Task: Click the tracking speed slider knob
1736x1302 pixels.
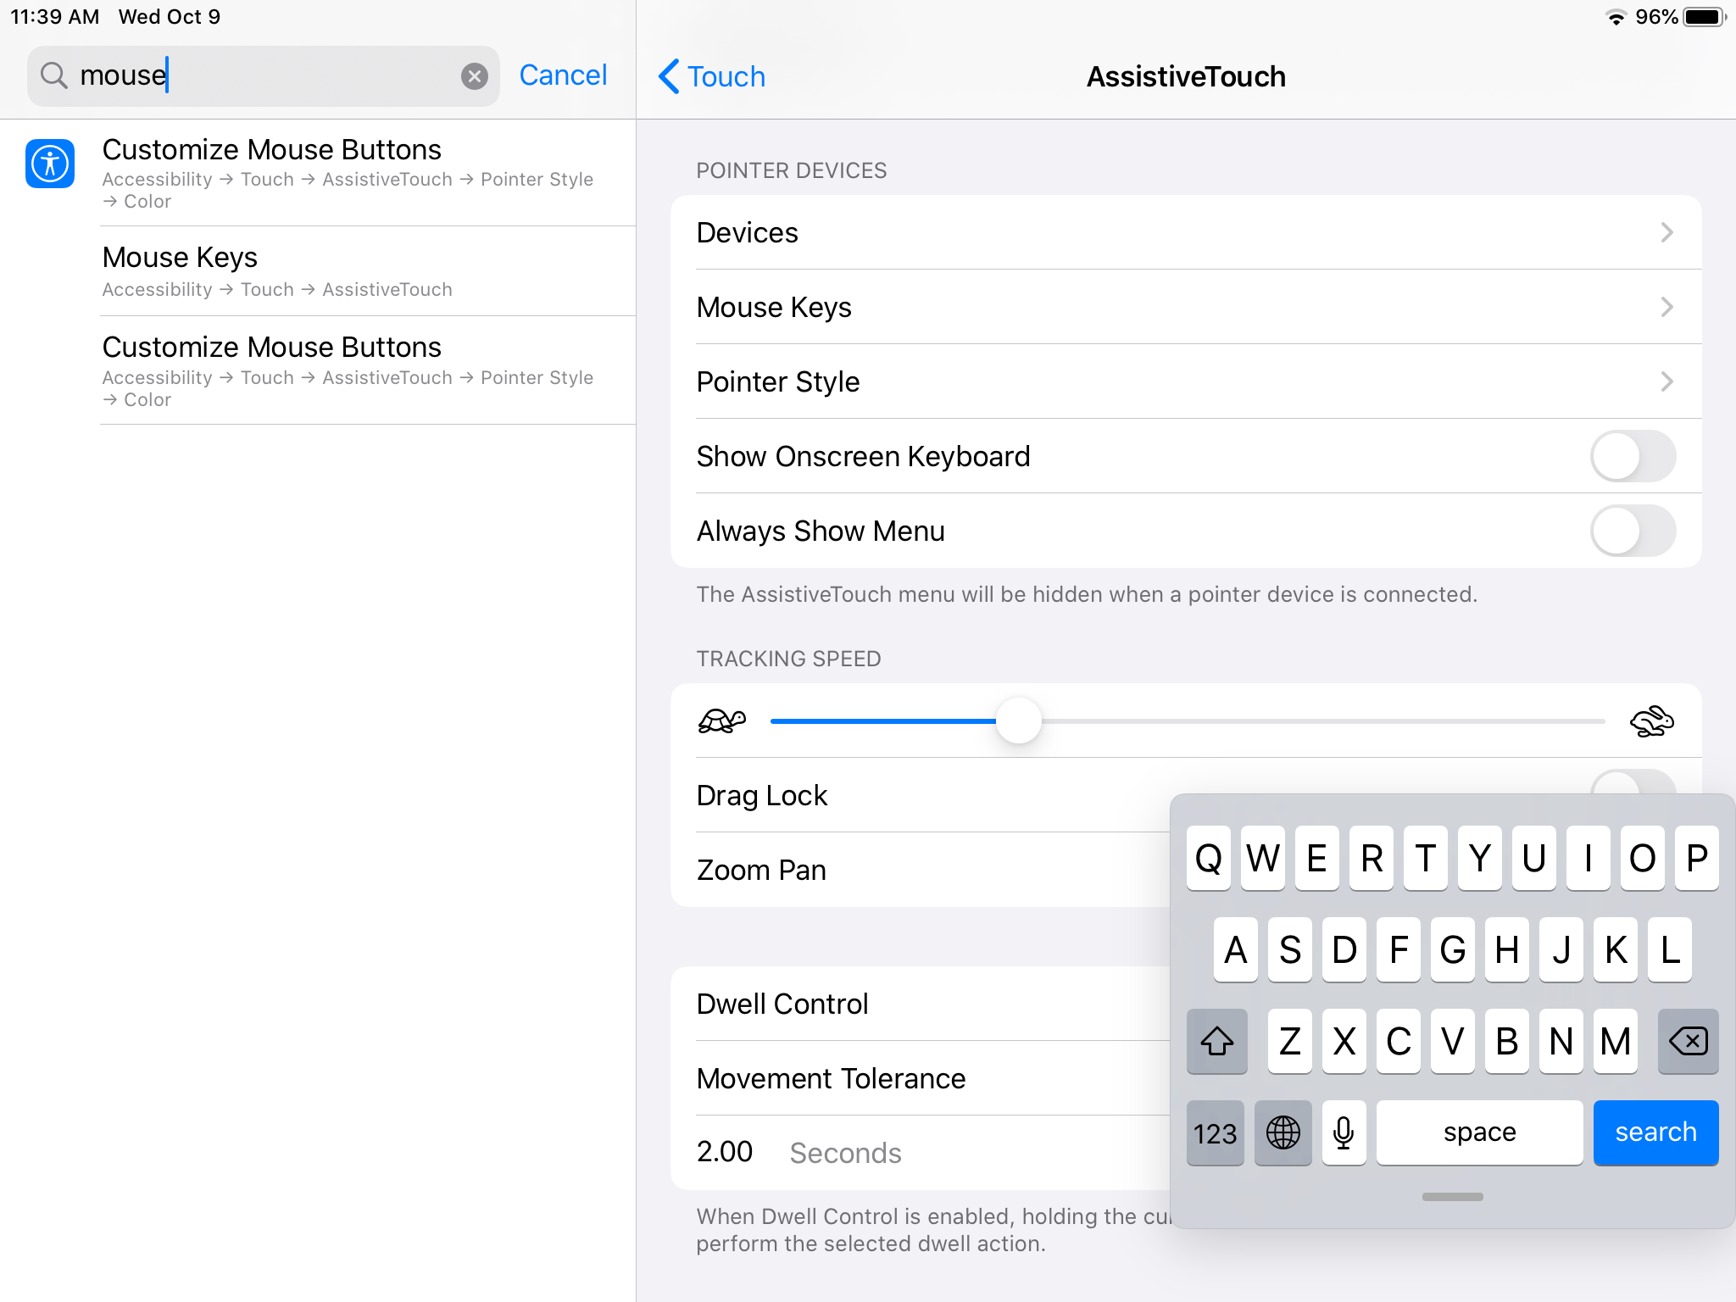Action: point(1018,721)
